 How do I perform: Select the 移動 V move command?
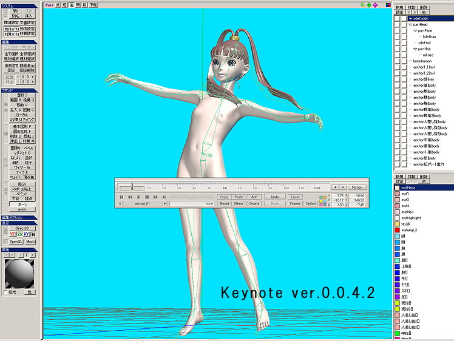22,105
